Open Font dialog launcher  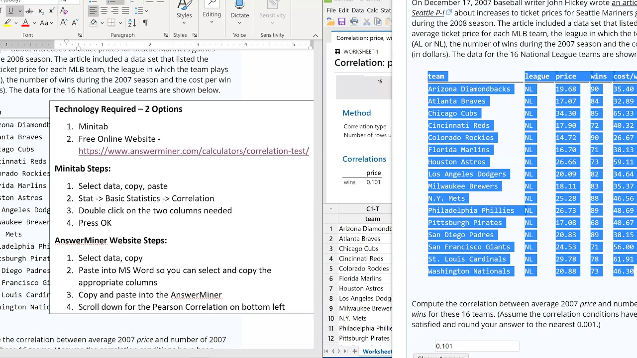(x=80, y=35)
